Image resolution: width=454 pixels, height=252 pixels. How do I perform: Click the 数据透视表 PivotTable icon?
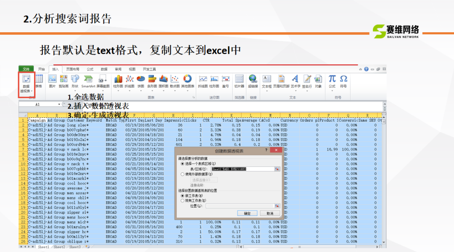coord(26,79)
